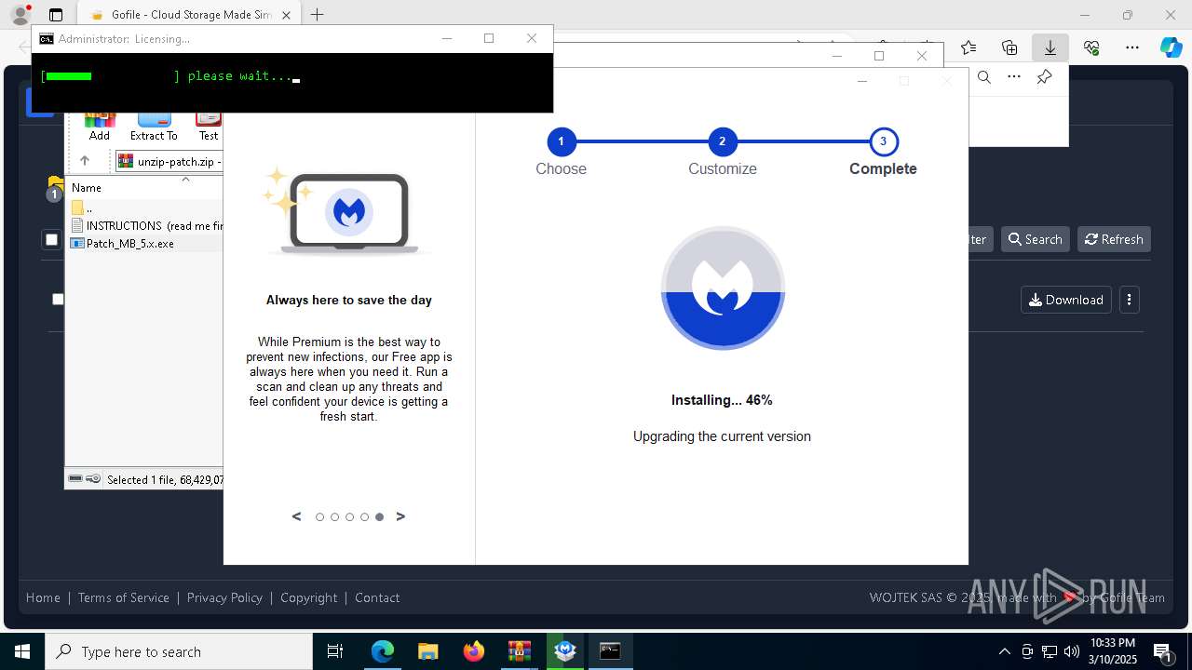Image resolution: width=1192 pixels, height=670 pixels.
Task: Show hidden system tray icons
Action: point(1004,651)
